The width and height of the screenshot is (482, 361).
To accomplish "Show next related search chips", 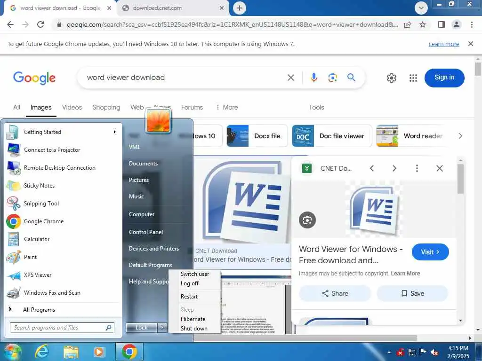I will coord(460,136).
